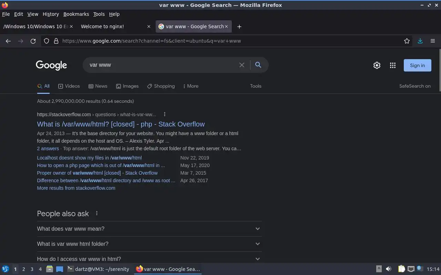The width and height of the screenshot is (441, 275).
Task: Open the Bookmarks menu
Action: point(76,14)
